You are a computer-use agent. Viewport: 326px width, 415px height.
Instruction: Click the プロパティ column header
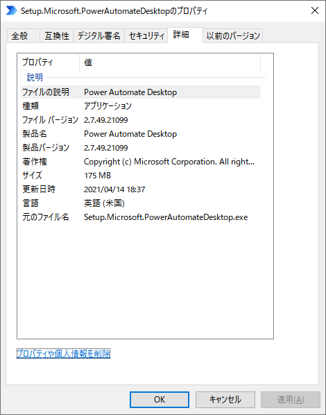(50, 62)
